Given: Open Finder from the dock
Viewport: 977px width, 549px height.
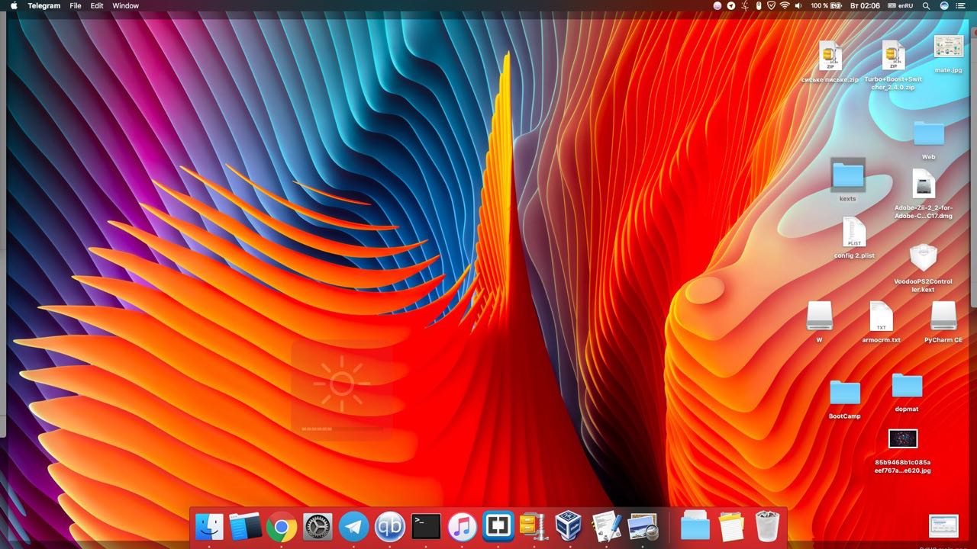Looking at the screenshot, I should pyautogui.click(x=209, y=526).
